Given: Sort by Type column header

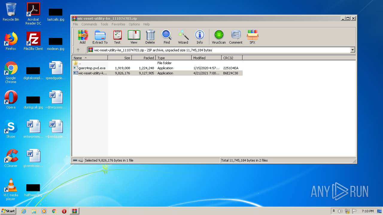Looking at the screenshot, I should (x=174, y=58).
